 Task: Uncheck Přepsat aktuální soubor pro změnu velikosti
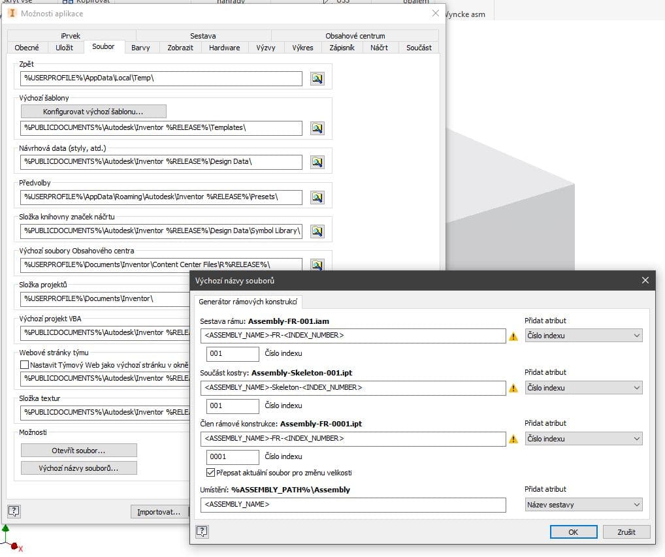click(x=210, y=472)
